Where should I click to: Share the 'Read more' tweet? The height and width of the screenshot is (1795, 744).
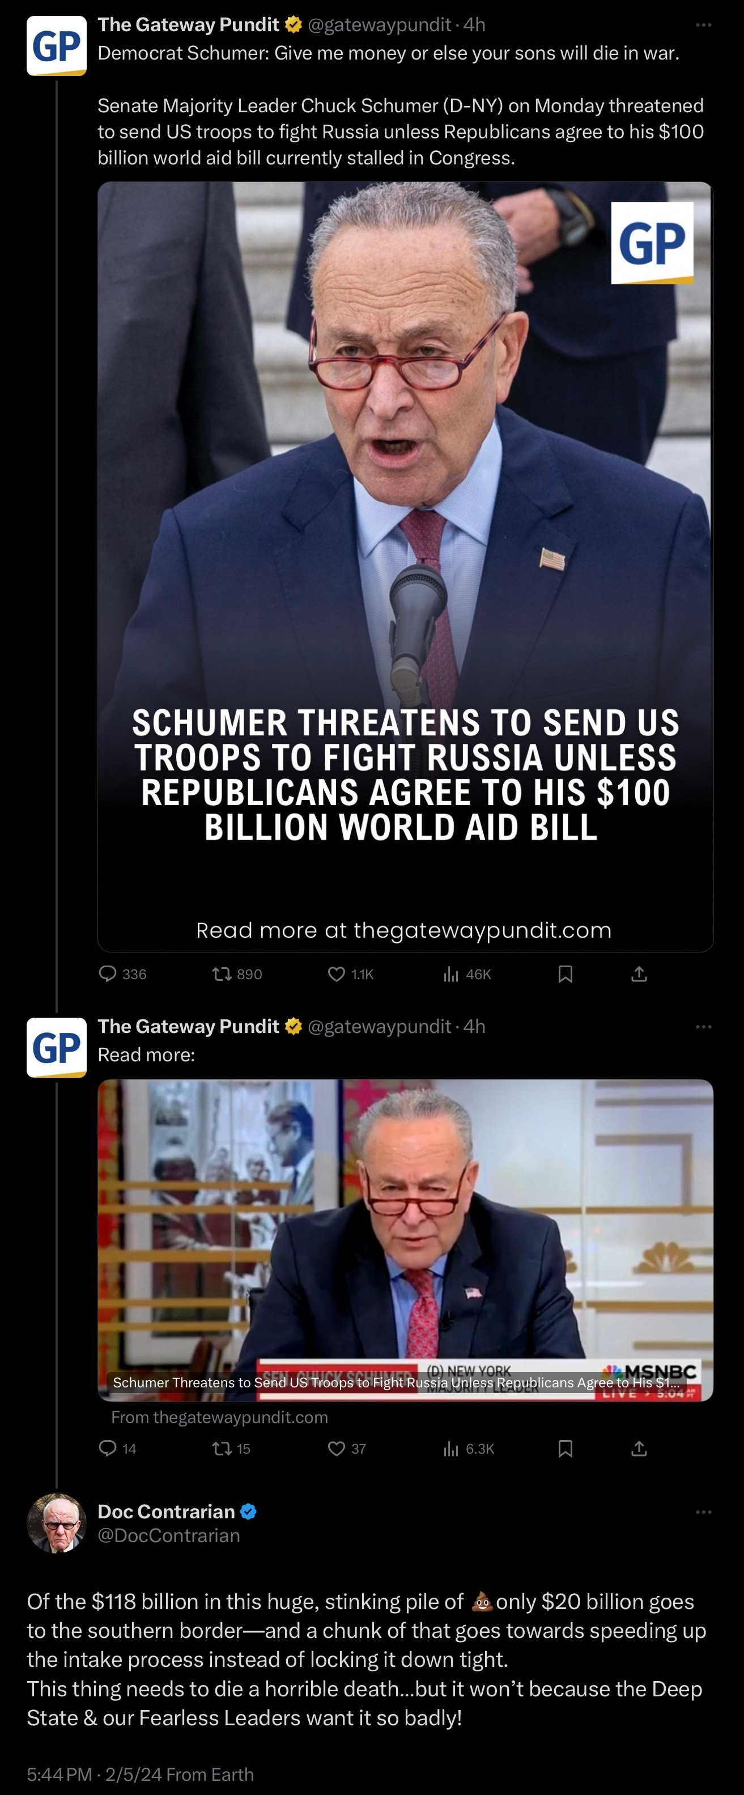(639, 1449)
